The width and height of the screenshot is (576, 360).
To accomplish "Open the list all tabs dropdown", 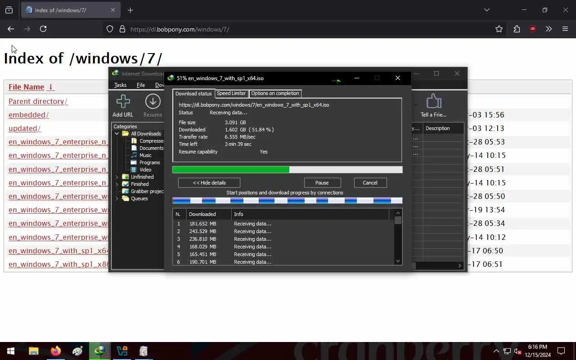I will click(x=486, y=10).
